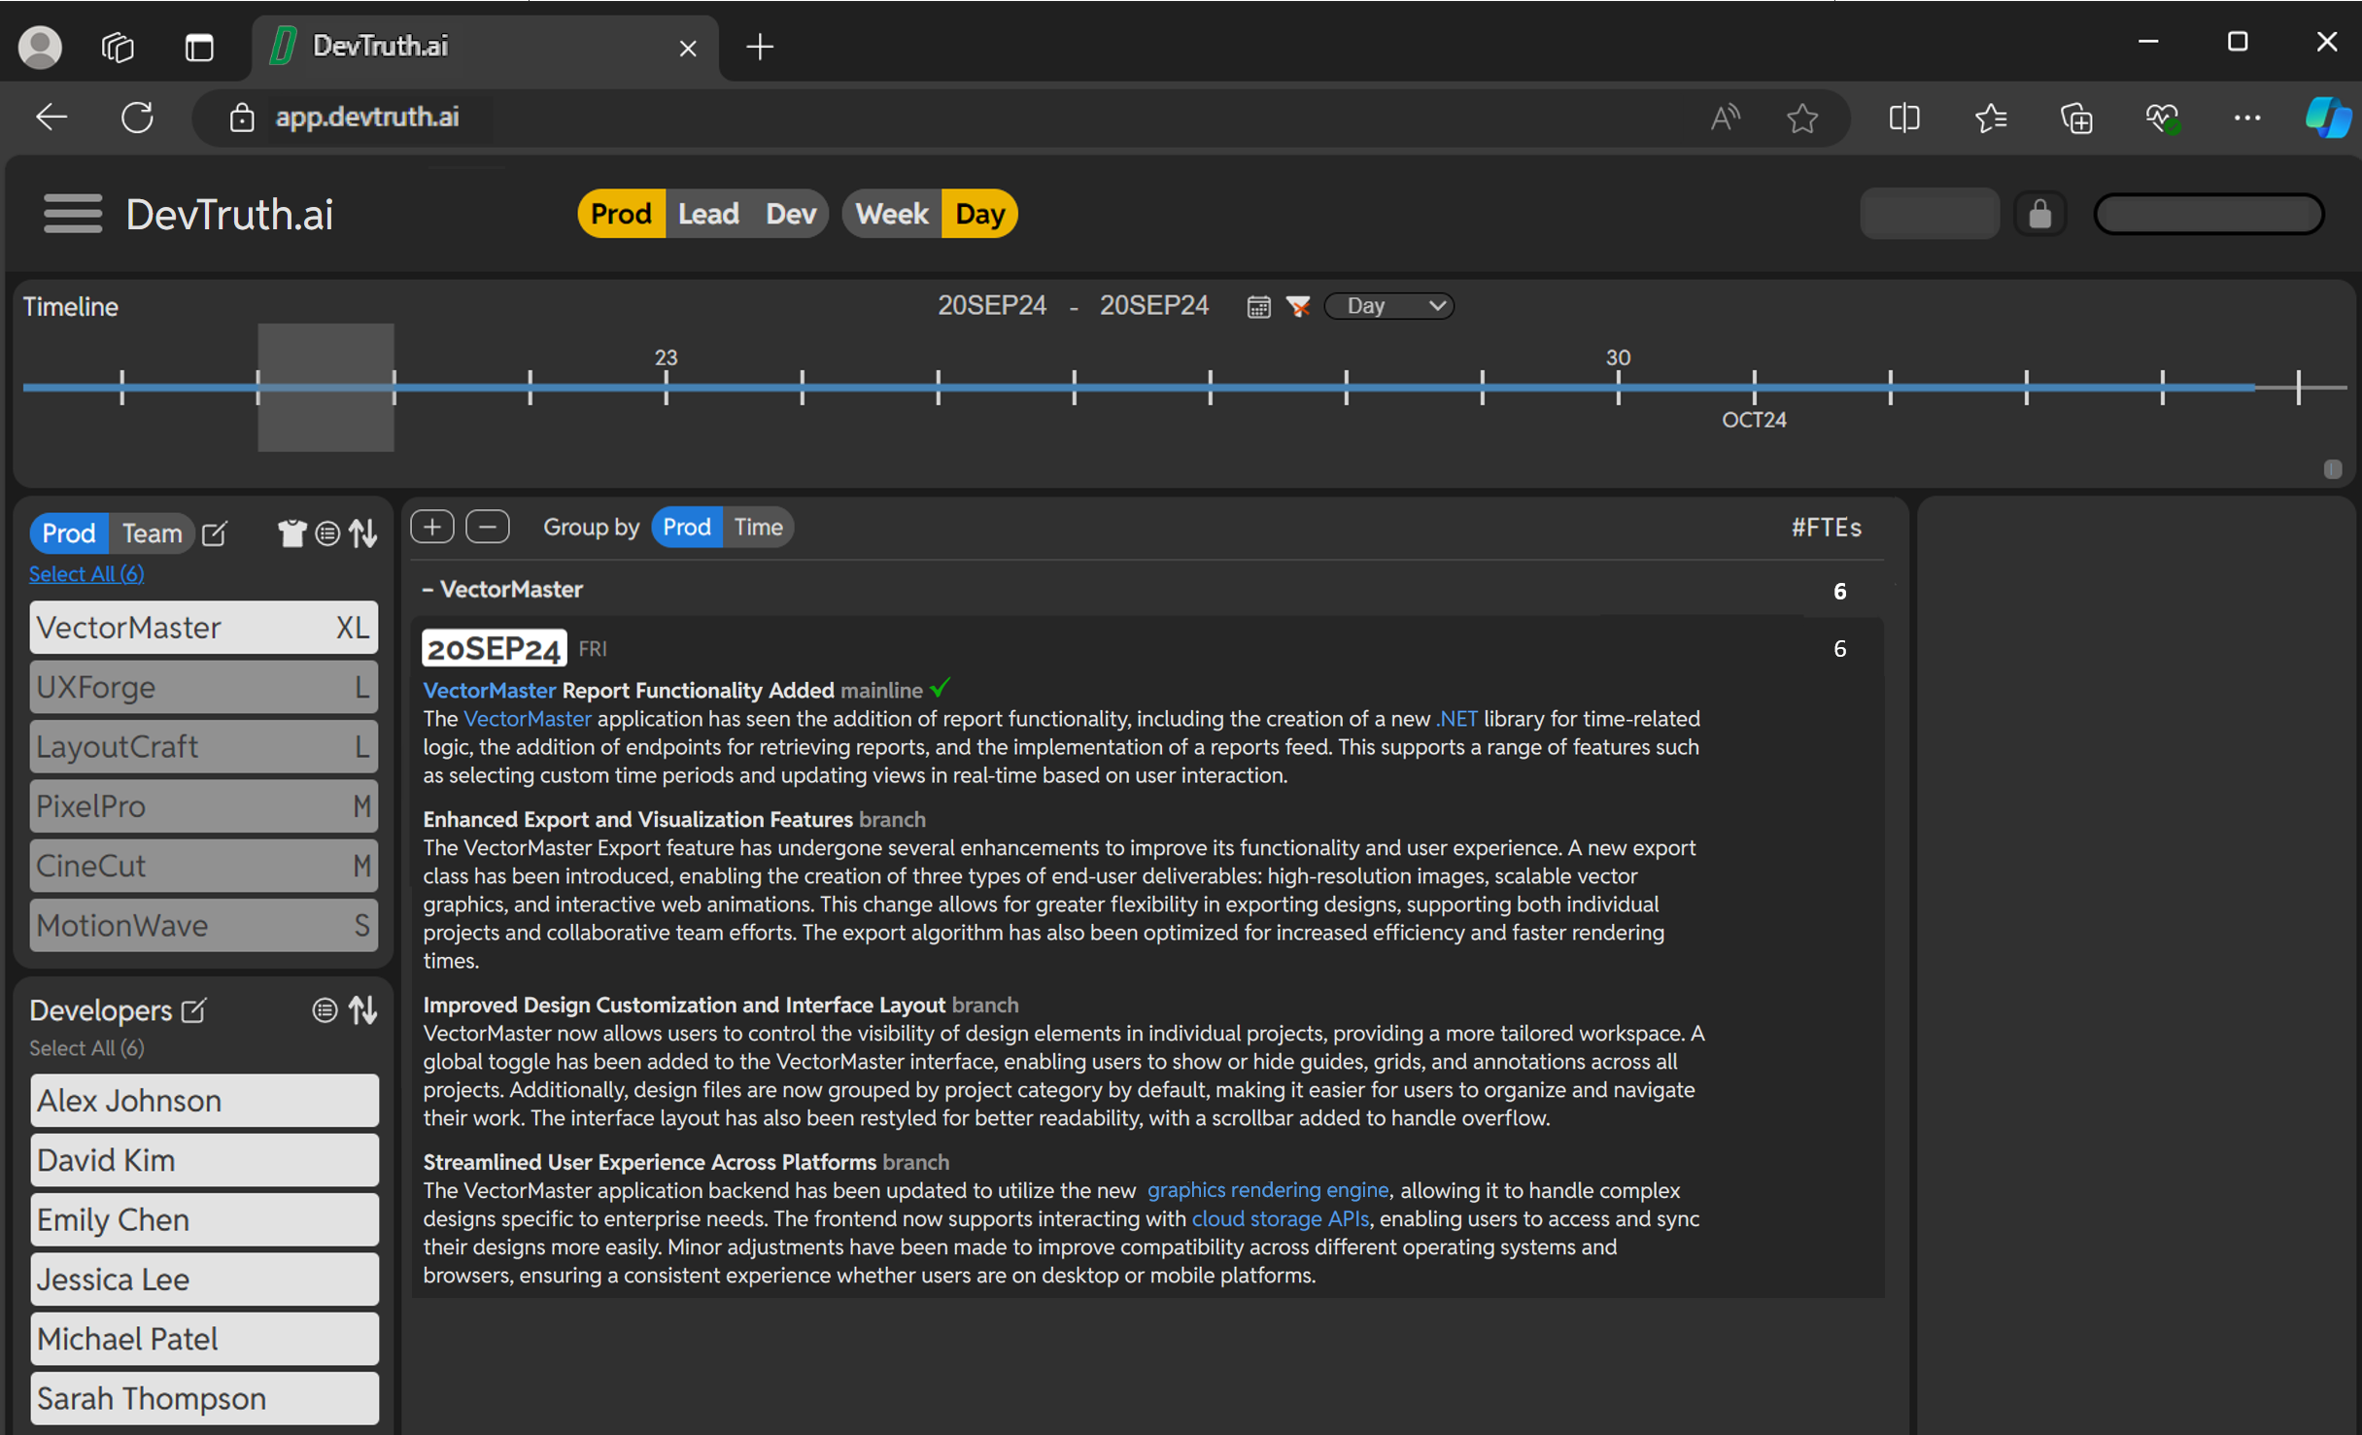The image size is (2362, 1435).
Task: Select developer Sarah Thompson
Action: tap(204, 1398)
